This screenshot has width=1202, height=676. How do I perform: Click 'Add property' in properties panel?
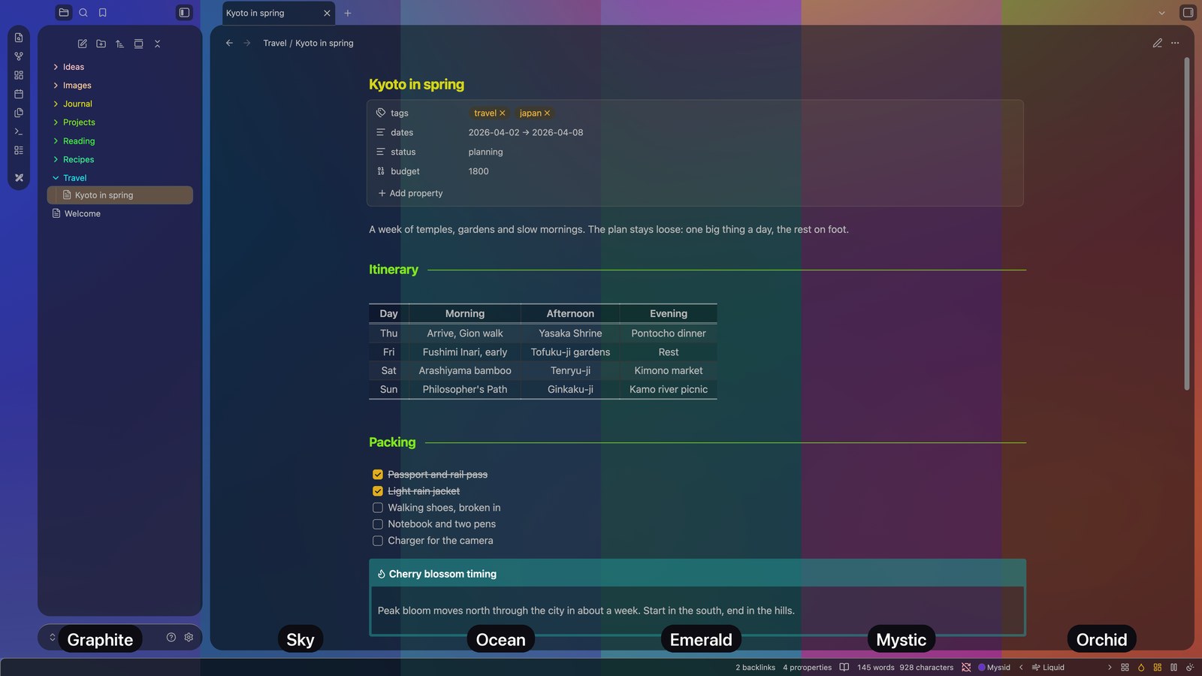click(410, 193)
